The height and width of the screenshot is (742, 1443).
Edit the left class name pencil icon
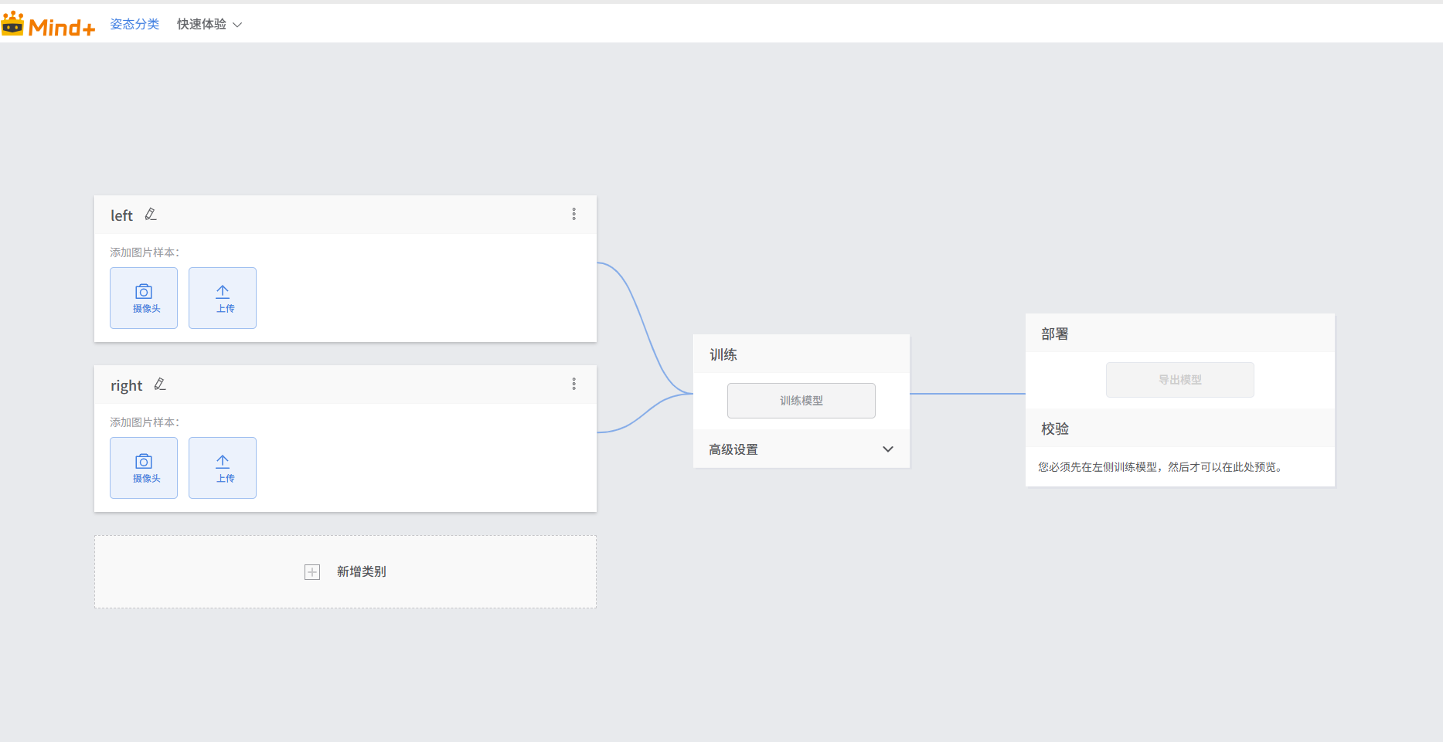151,215
